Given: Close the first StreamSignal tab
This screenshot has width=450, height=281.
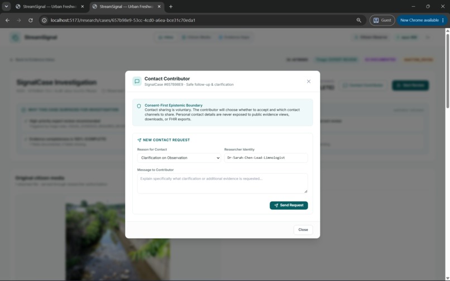Looking at the screenshot, I should coord(83,7).
